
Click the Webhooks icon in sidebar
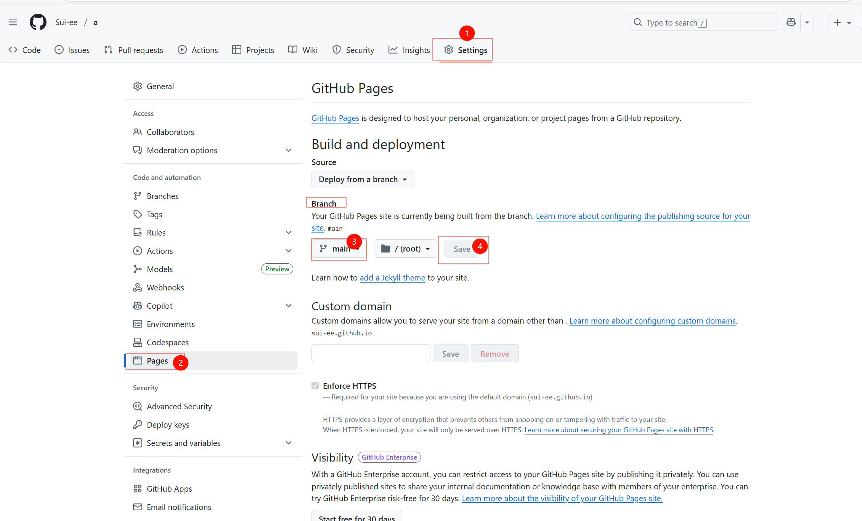138,287
